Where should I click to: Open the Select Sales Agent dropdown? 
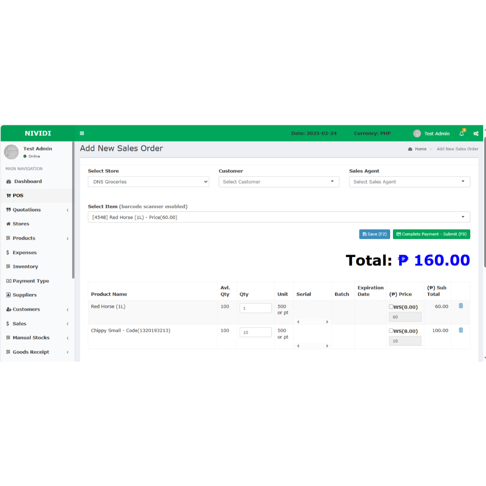coord(409,182)
